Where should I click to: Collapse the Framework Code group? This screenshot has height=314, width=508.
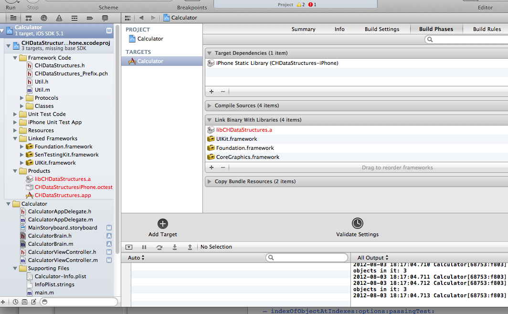(x=15, y=58)
